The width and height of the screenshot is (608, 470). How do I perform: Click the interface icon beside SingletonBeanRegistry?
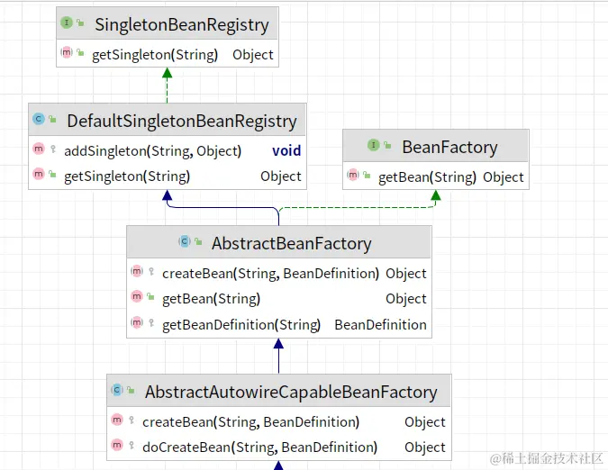point(67,23)
